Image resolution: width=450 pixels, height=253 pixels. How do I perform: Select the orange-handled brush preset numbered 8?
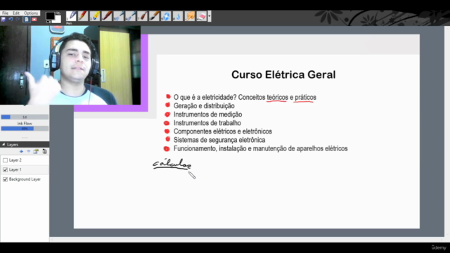pyautogui.click(x=154, y=16)
